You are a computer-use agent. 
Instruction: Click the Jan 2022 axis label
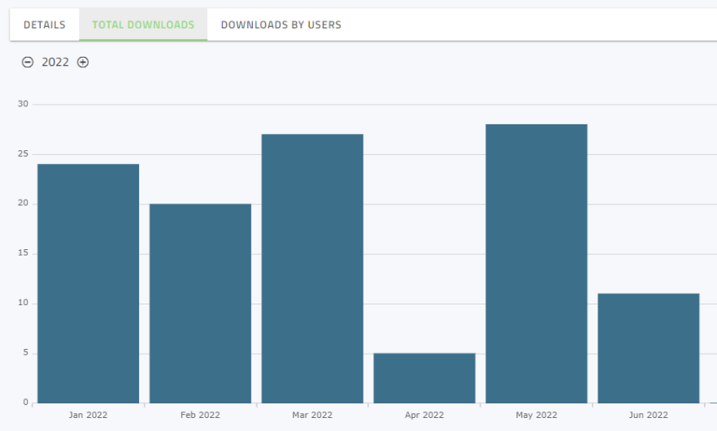pos(88,415)
